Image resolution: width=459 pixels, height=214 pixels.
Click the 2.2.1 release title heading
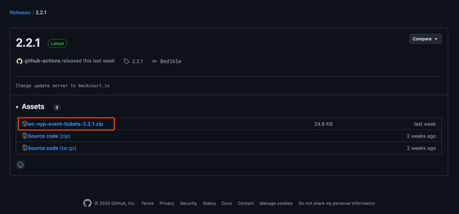28,43
